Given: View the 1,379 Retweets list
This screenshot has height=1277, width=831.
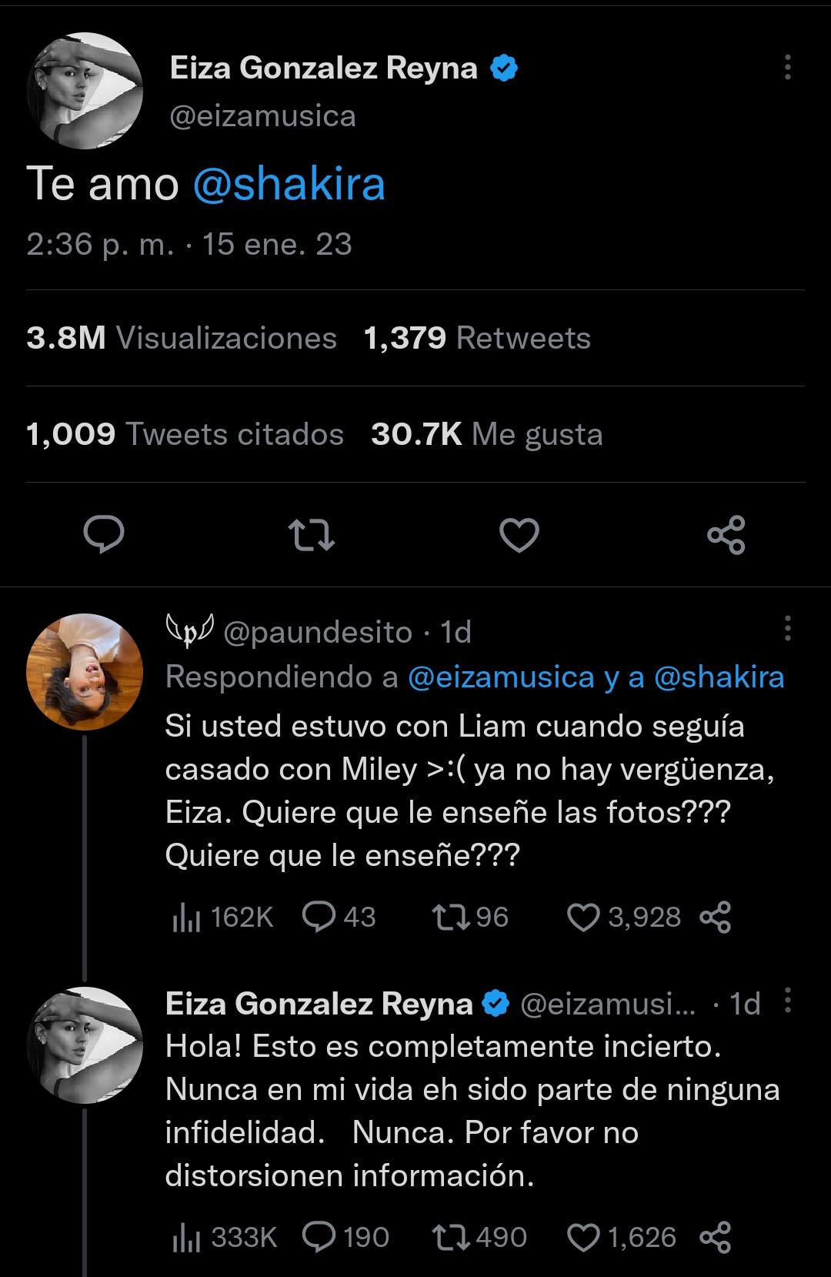Looking at the screenshot, I should click(477, 338).
